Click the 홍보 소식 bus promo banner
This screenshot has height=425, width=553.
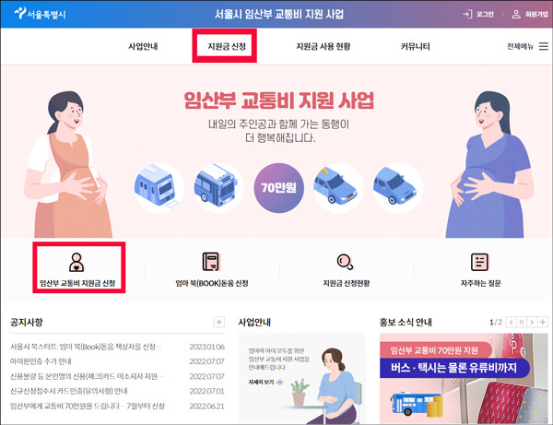click(x=464, y=378)
